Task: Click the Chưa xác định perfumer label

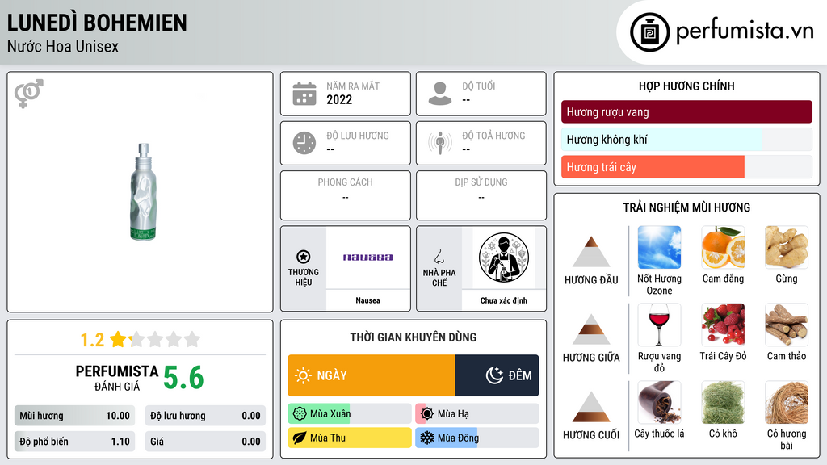Action: coord(504,300)
